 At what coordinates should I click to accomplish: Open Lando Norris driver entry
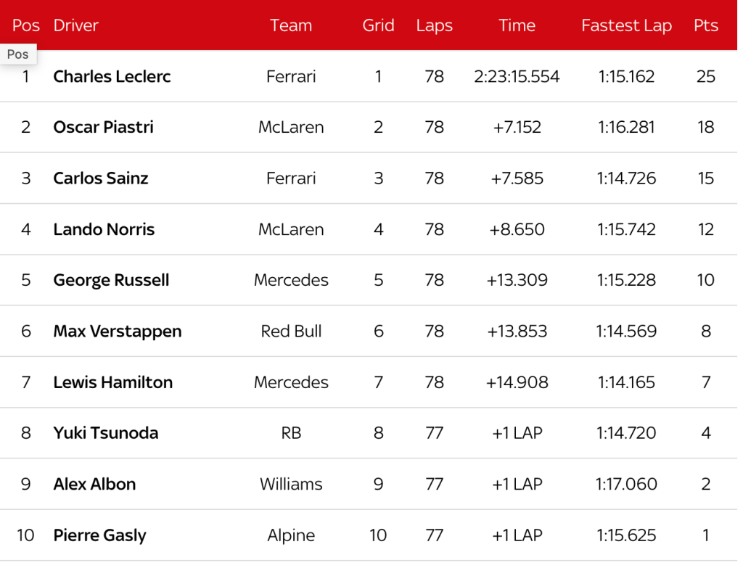(104, 229)
